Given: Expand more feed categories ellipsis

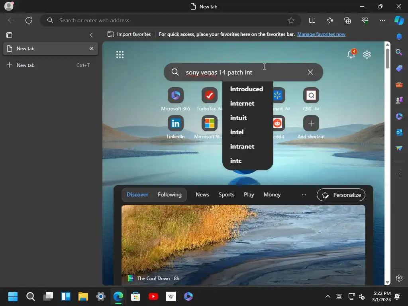Looking at the screenshot, I should (304, 194).
